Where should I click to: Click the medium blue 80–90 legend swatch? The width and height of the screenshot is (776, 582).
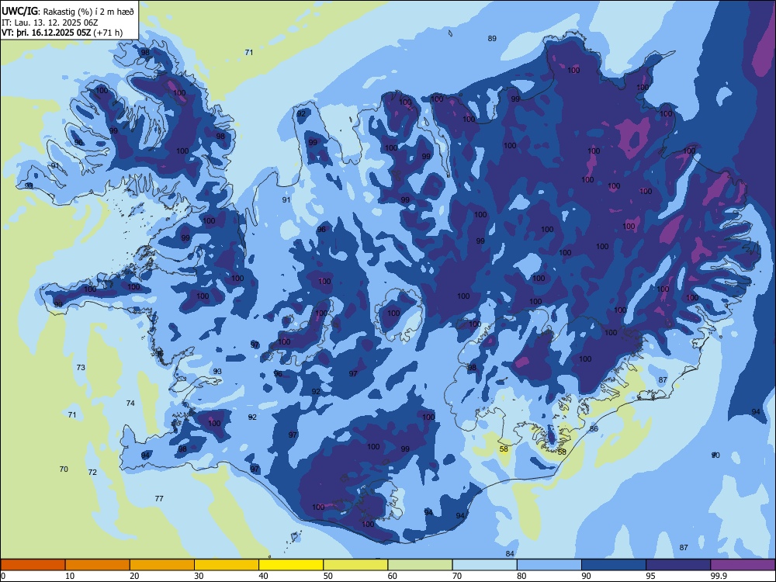[x=549, y=565]
